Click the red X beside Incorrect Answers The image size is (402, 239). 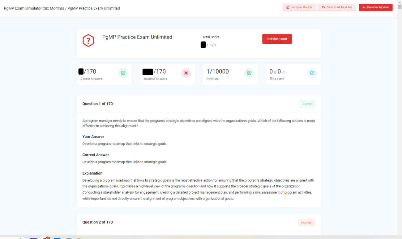(x=186, y=73)
